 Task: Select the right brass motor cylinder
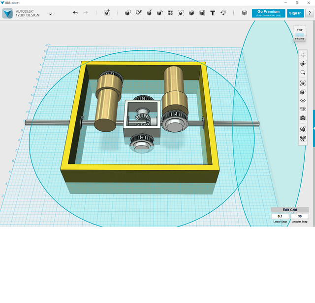(174, 91)
